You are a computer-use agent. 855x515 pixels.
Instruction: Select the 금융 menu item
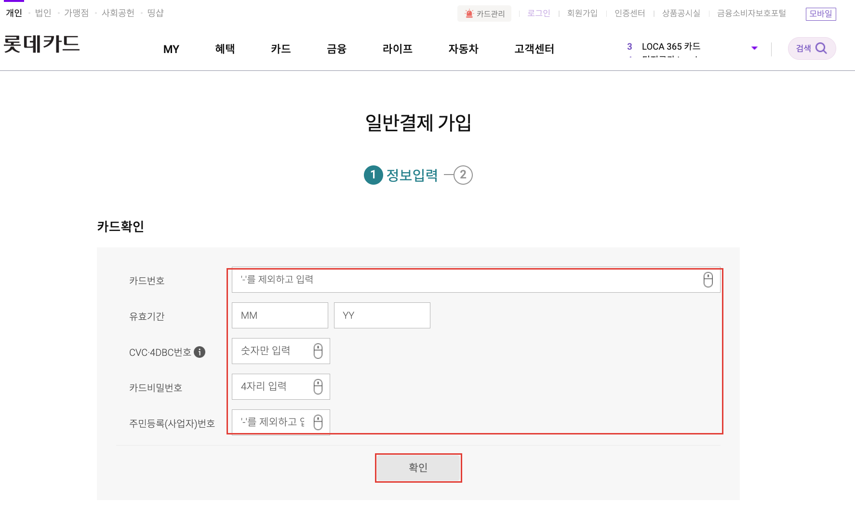pos(336,49)
